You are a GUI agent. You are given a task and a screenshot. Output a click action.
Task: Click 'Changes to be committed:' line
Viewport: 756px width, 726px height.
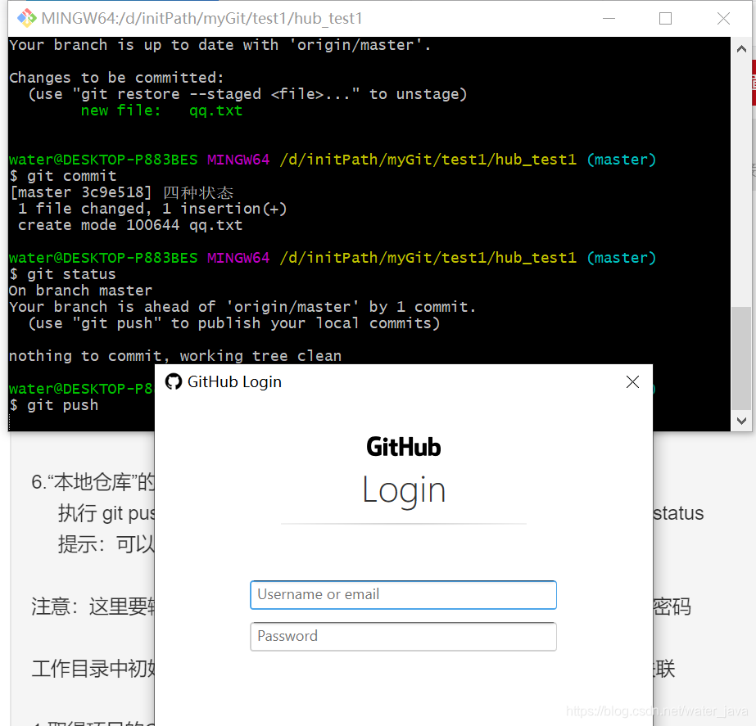(116, 78)
